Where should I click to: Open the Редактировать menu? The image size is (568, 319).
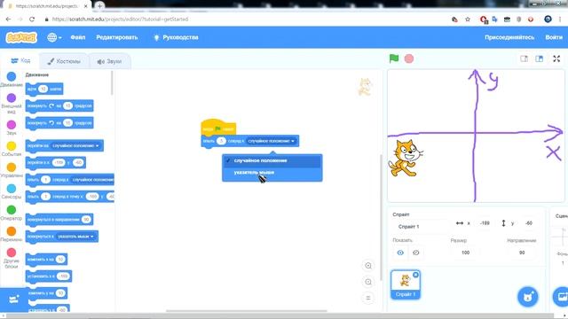[116, 37]
